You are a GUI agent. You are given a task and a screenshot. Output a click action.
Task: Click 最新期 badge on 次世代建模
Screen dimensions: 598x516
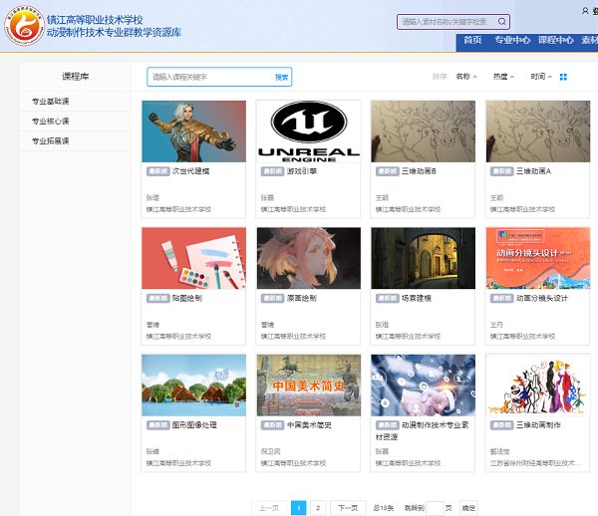(x=157, y=171)
